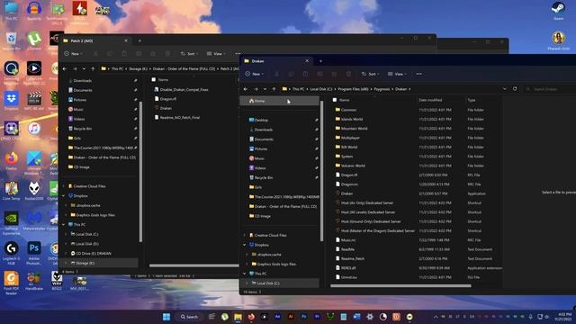Viewport: 576px width, 324px height.
Task: Open Recycle Bin desktop icon
Action: point(11,40)
